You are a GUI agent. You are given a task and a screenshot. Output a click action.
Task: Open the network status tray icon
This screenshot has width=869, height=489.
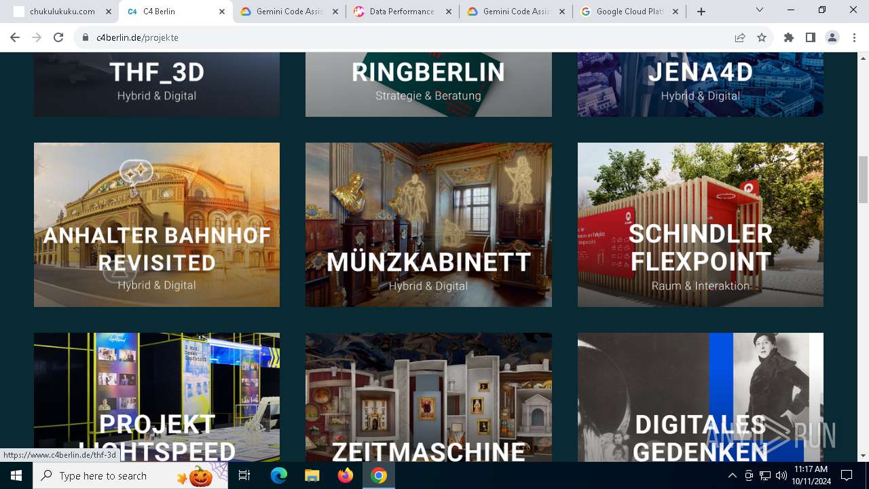pos(765,475)
